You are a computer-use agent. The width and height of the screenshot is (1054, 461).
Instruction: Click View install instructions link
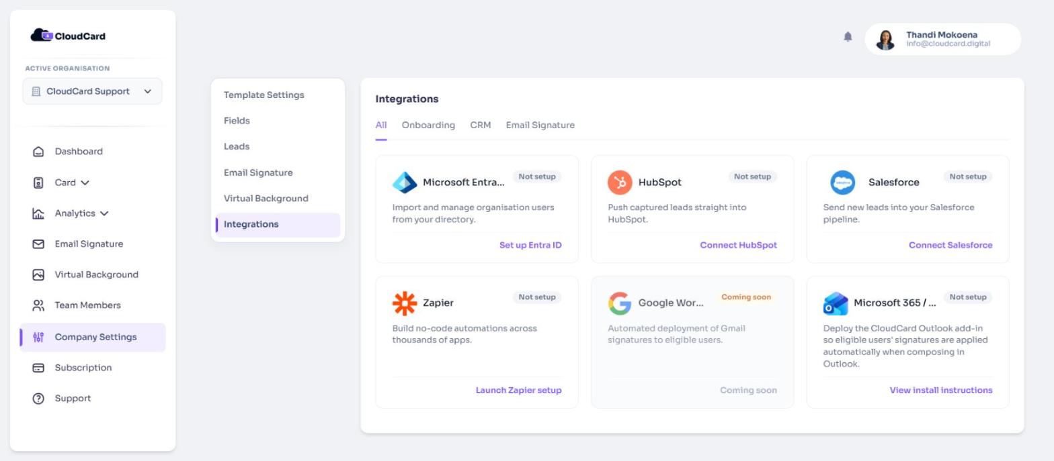pyautogui.click(x=941, y=391)
